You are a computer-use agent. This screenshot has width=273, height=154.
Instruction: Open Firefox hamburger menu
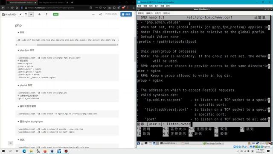click(134, 8)
